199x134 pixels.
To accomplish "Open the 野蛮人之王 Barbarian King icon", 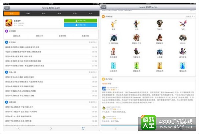I will click(137, 38).
